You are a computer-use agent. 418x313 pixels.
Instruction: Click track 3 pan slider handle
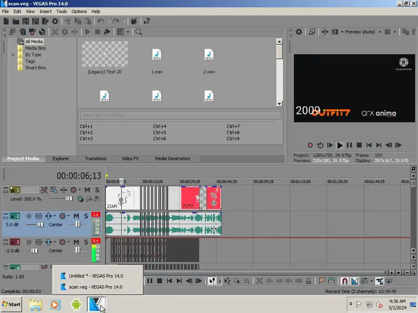coord(78,251)
